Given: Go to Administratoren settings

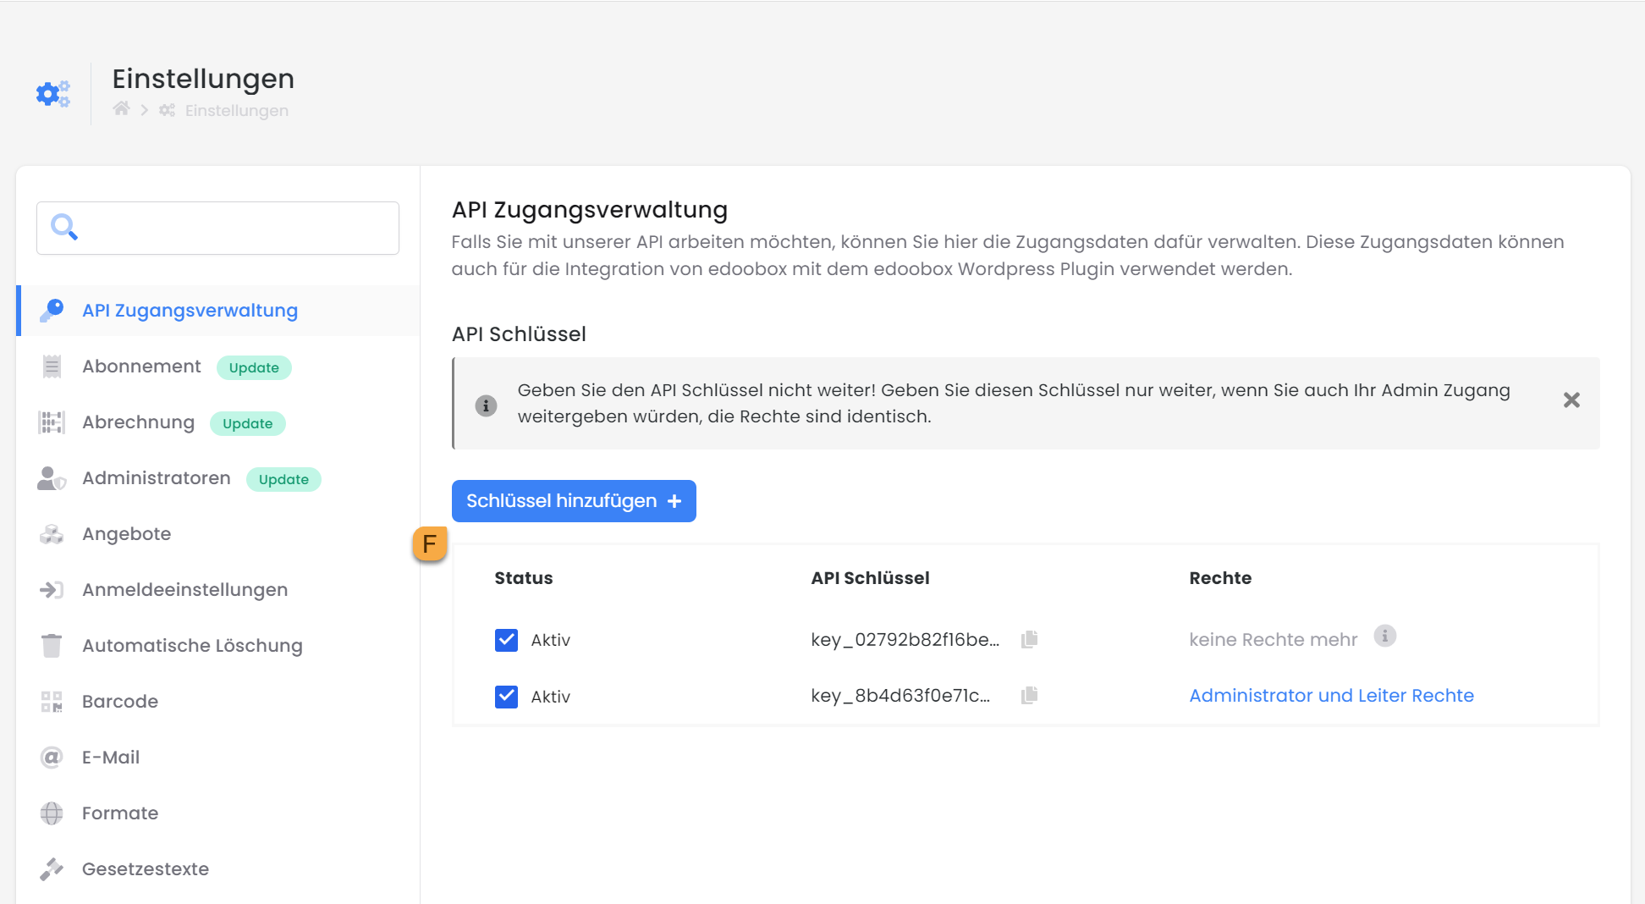Looking at the screenshot, I should click(x=156, y=478).
